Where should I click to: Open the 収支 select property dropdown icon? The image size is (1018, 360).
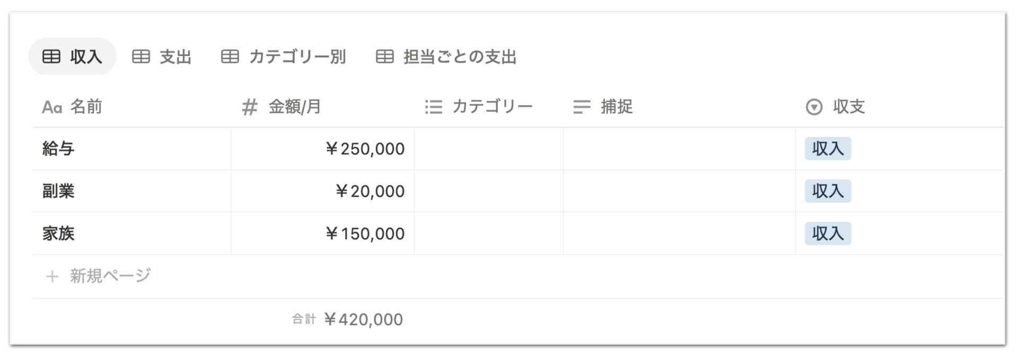814,107
